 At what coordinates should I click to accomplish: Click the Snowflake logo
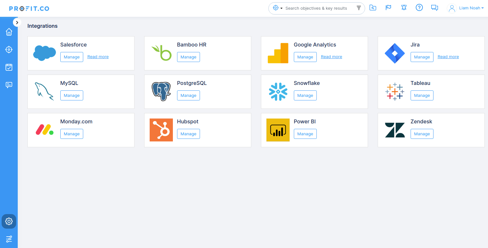point(278,91)
